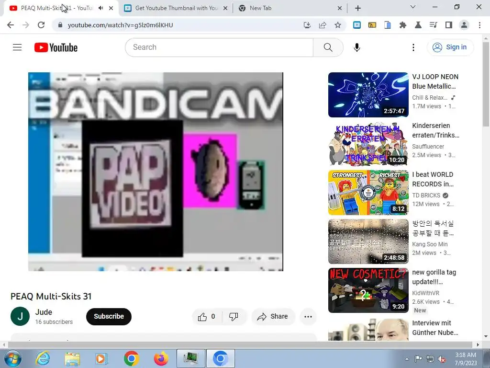Open a new browser tab with plus
Image resolution: width=490 pixels, height=368 pixels.
point(358,8)
